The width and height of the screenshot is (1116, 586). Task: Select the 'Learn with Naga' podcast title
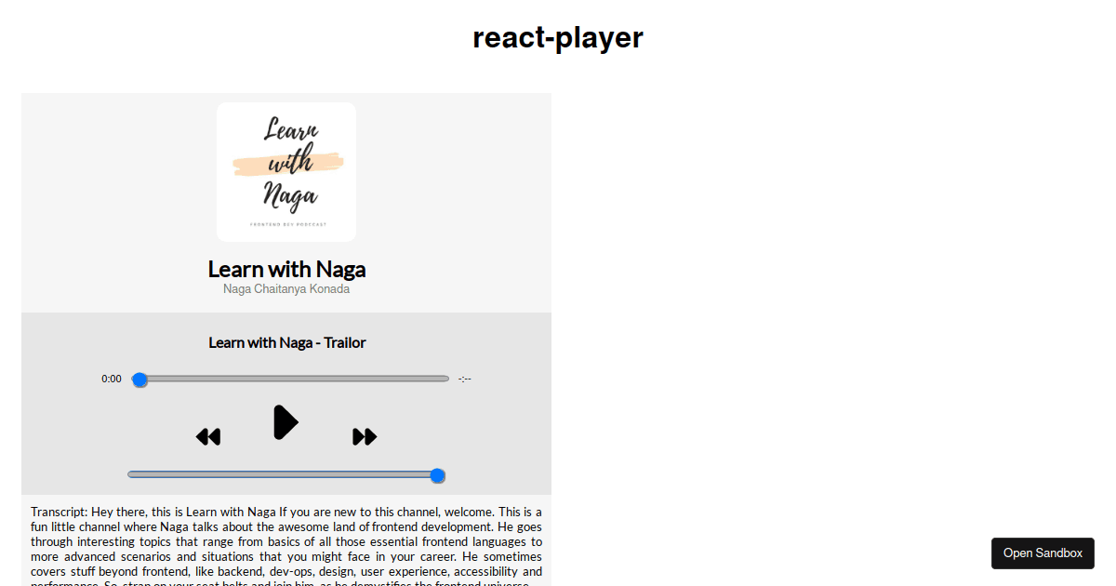point(286,269)
